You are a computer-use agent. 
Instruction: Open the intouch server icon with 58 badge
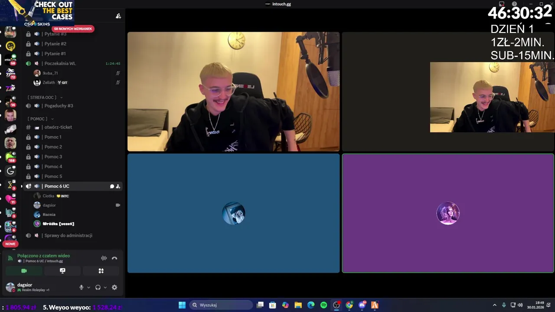tap(10, 60)
